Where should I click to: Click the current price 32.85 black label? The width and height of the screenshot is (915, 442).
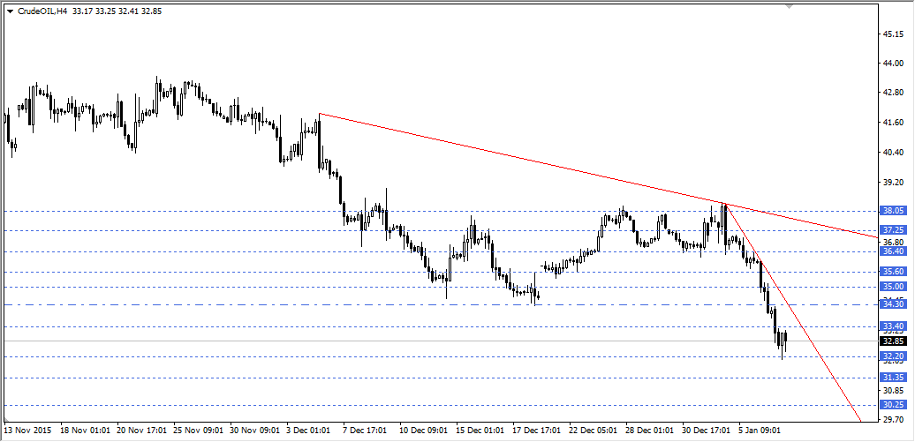click(x=893, y=341)
